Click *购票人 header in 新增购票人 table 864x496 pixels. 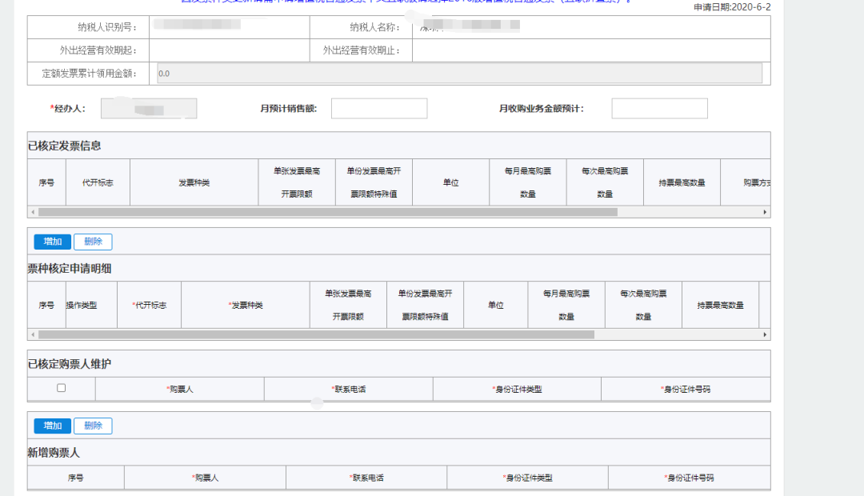[205, 478]
